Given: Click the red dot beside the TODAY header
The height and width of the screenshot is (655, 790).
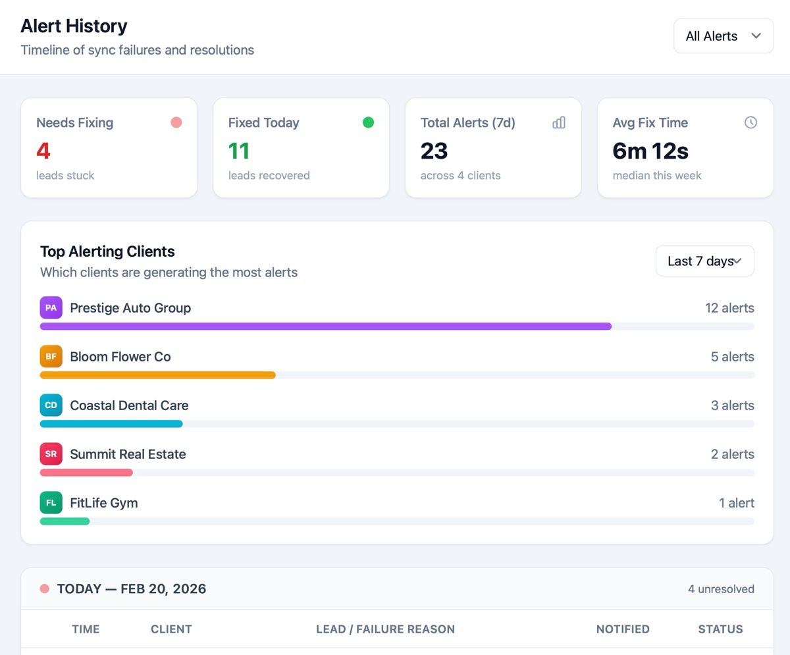Looking at the screenshot, I should [44, 589].
